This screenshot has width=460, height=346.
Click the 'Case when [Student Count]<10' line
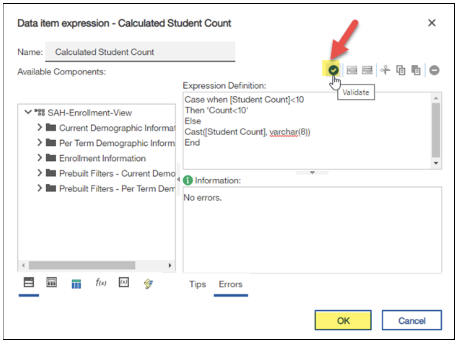244,99
